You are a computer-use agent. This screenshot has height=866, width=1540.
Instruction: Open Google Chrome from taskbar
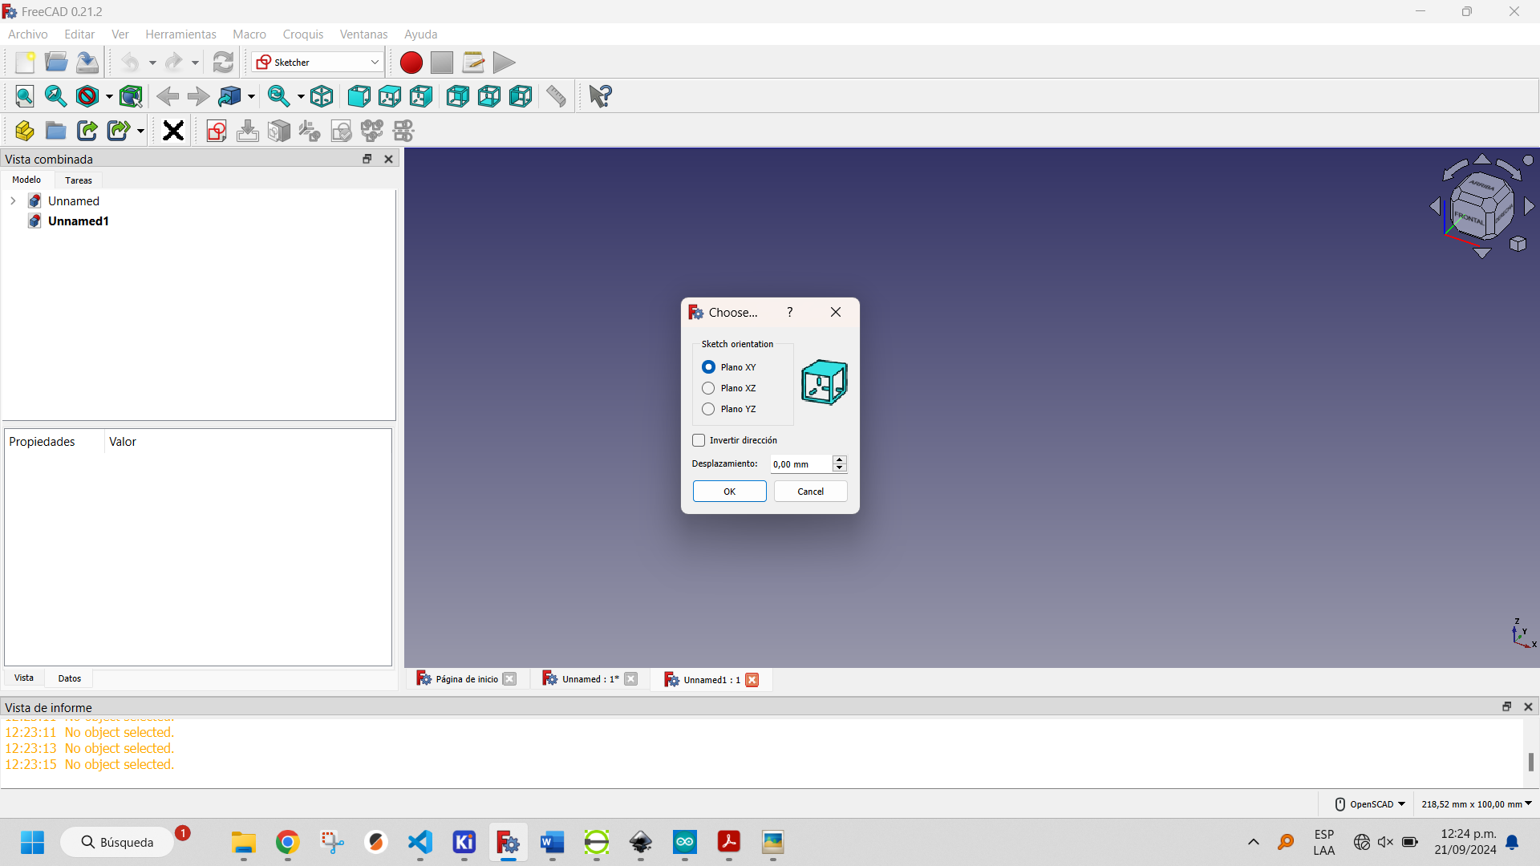tap(288, 842)
